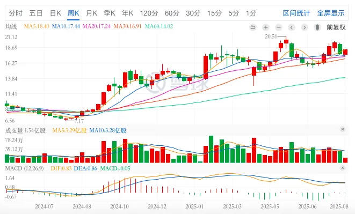The height and width of the screenshot is (214, 355).
Task: Select the 月K period tab
Action: click(91, 13)
